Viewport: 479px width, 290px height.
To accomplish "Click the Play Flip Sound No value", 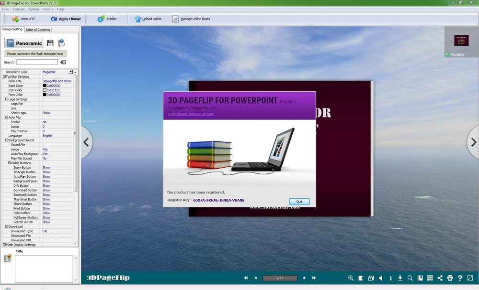I will pos(45,159).
